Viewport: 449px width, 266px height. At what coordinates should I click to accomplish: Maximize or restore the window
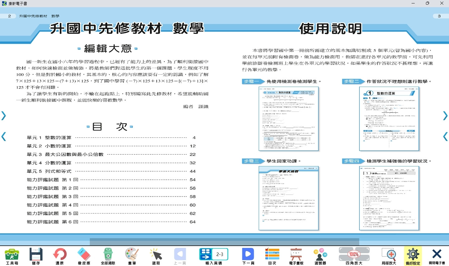point(427,3)
